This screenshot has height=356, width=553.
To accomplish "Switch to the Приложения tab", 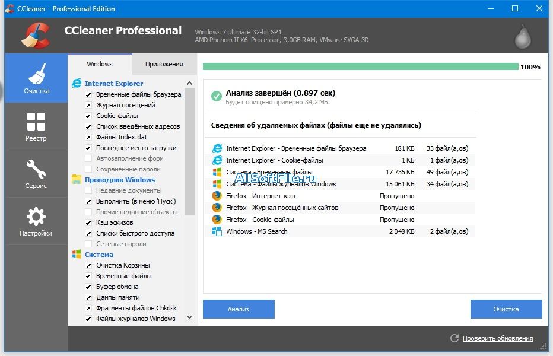I will tap(164, 64).
